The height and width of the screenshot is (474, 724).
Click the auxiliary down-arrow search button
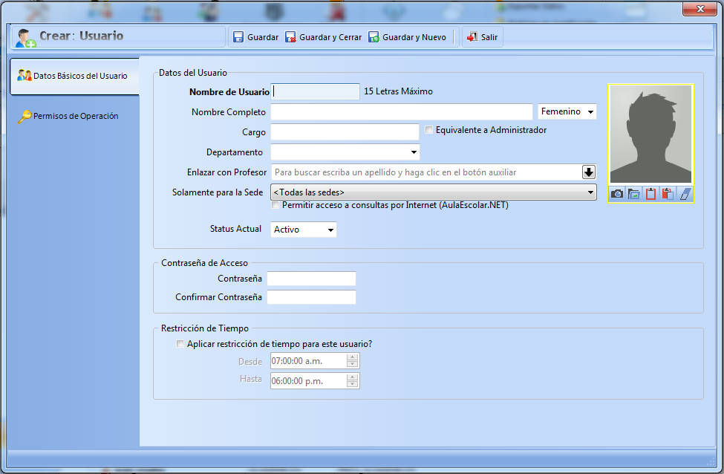click(x=589, y=172)
